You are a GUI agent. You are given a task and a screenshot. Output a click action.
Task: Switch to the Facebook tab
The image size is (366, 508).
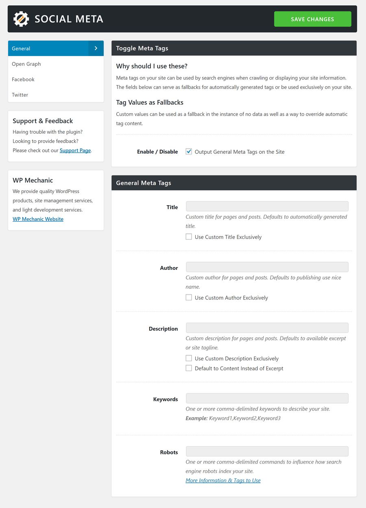tap(23, 79)
